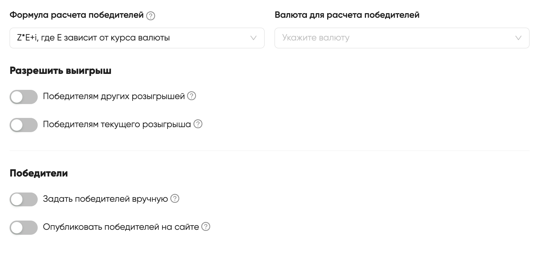Toggle 'Победителям текущего розыгрыша' switch on

click(23, 125)
